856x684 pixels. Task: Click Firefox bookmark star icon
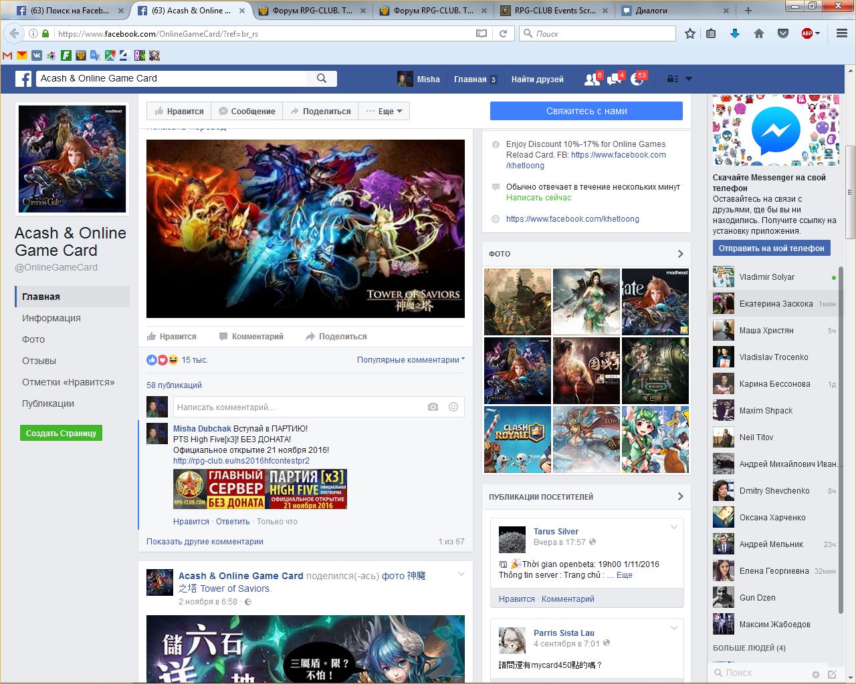(x=690, y=33)
